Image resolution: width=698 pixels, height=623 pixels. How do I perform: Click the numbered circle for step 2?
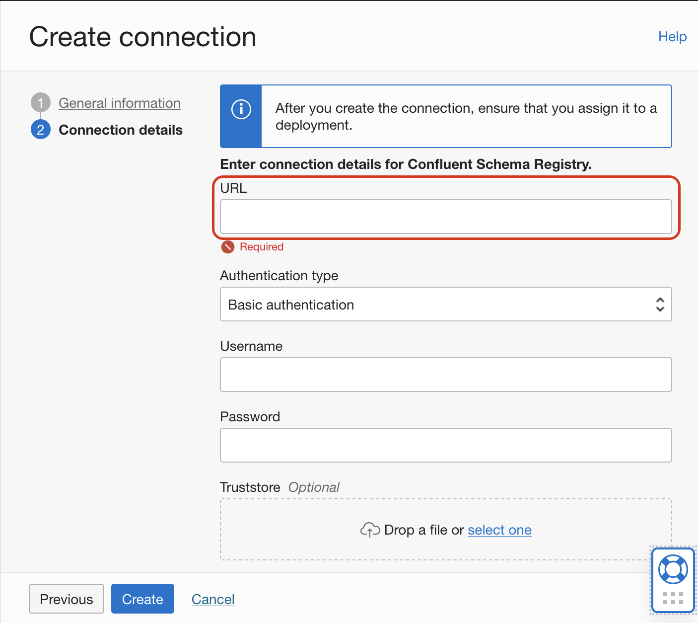(x=40, y=130)
